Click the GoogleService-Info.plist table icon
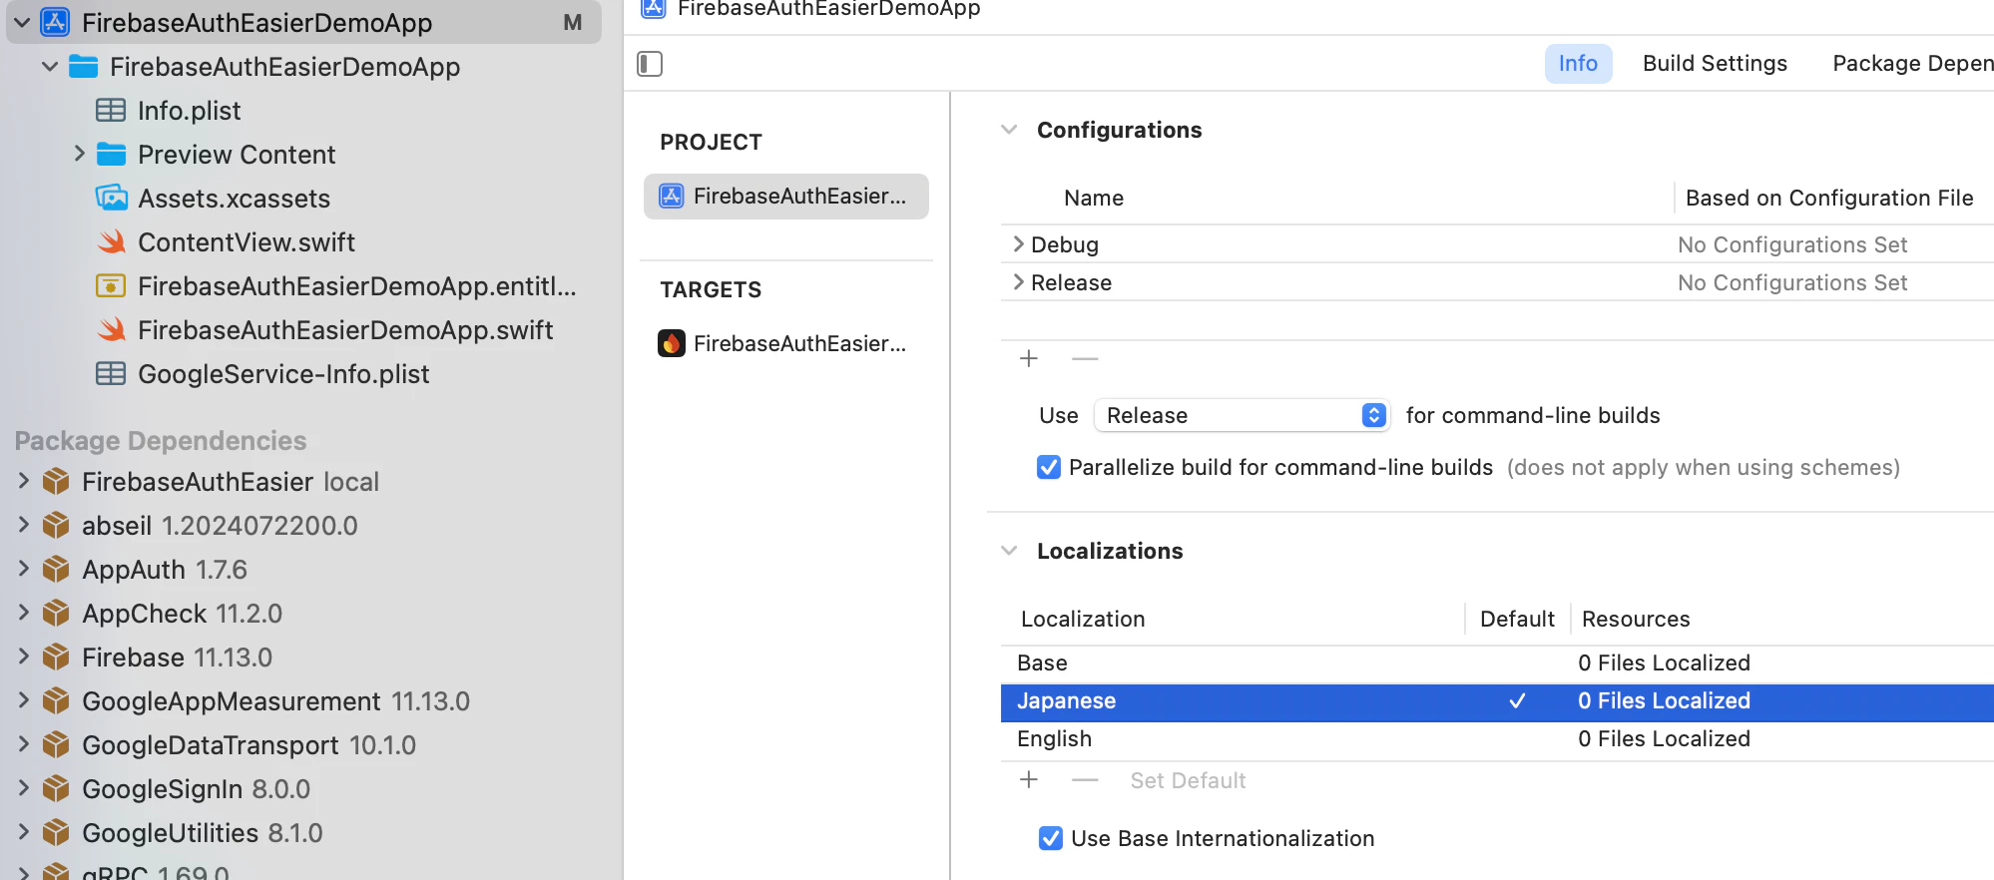The width and height of the screenshot is (1994, 880). click(x=111, y=374)
